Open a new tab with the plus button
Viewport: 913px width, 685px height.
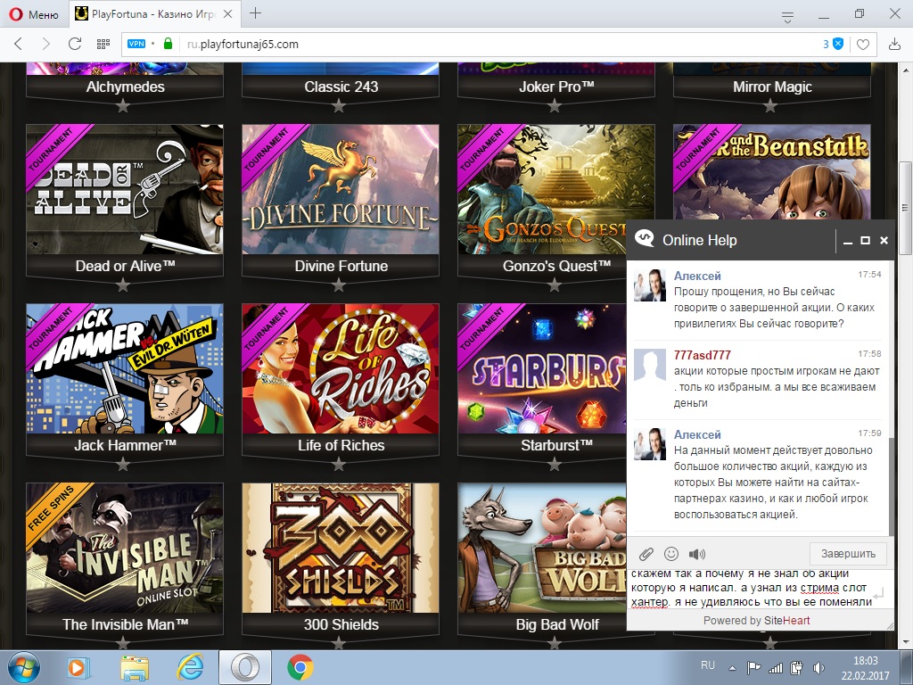point(256,12)
